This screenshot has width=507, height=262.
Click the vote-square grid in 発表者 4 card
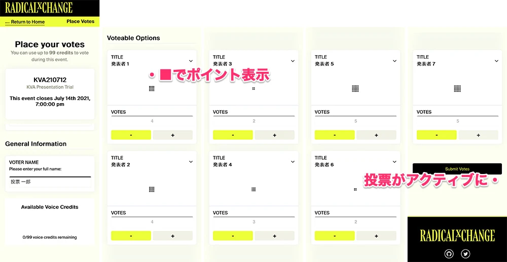pos(253,189)
